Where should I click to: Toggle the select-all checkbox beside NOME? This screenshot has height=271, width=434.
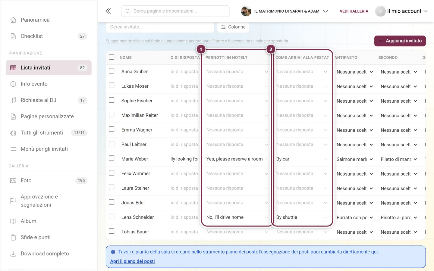click(x=112, y=57)
